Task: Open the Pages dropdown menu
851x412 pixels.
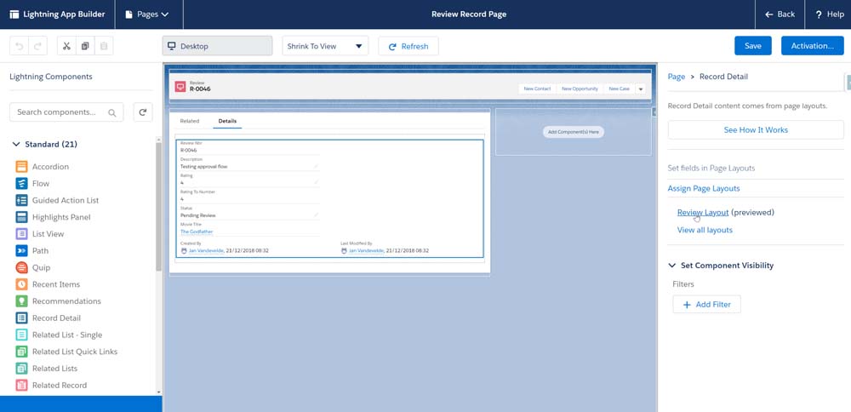Action: pos(147,14)
